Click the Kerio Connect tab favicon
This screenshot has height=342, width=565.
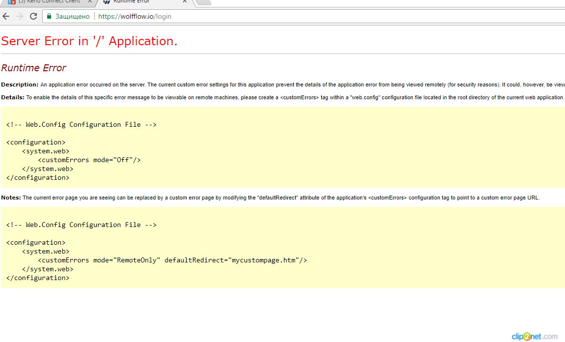pyautogui.click(x=12, y=2)
